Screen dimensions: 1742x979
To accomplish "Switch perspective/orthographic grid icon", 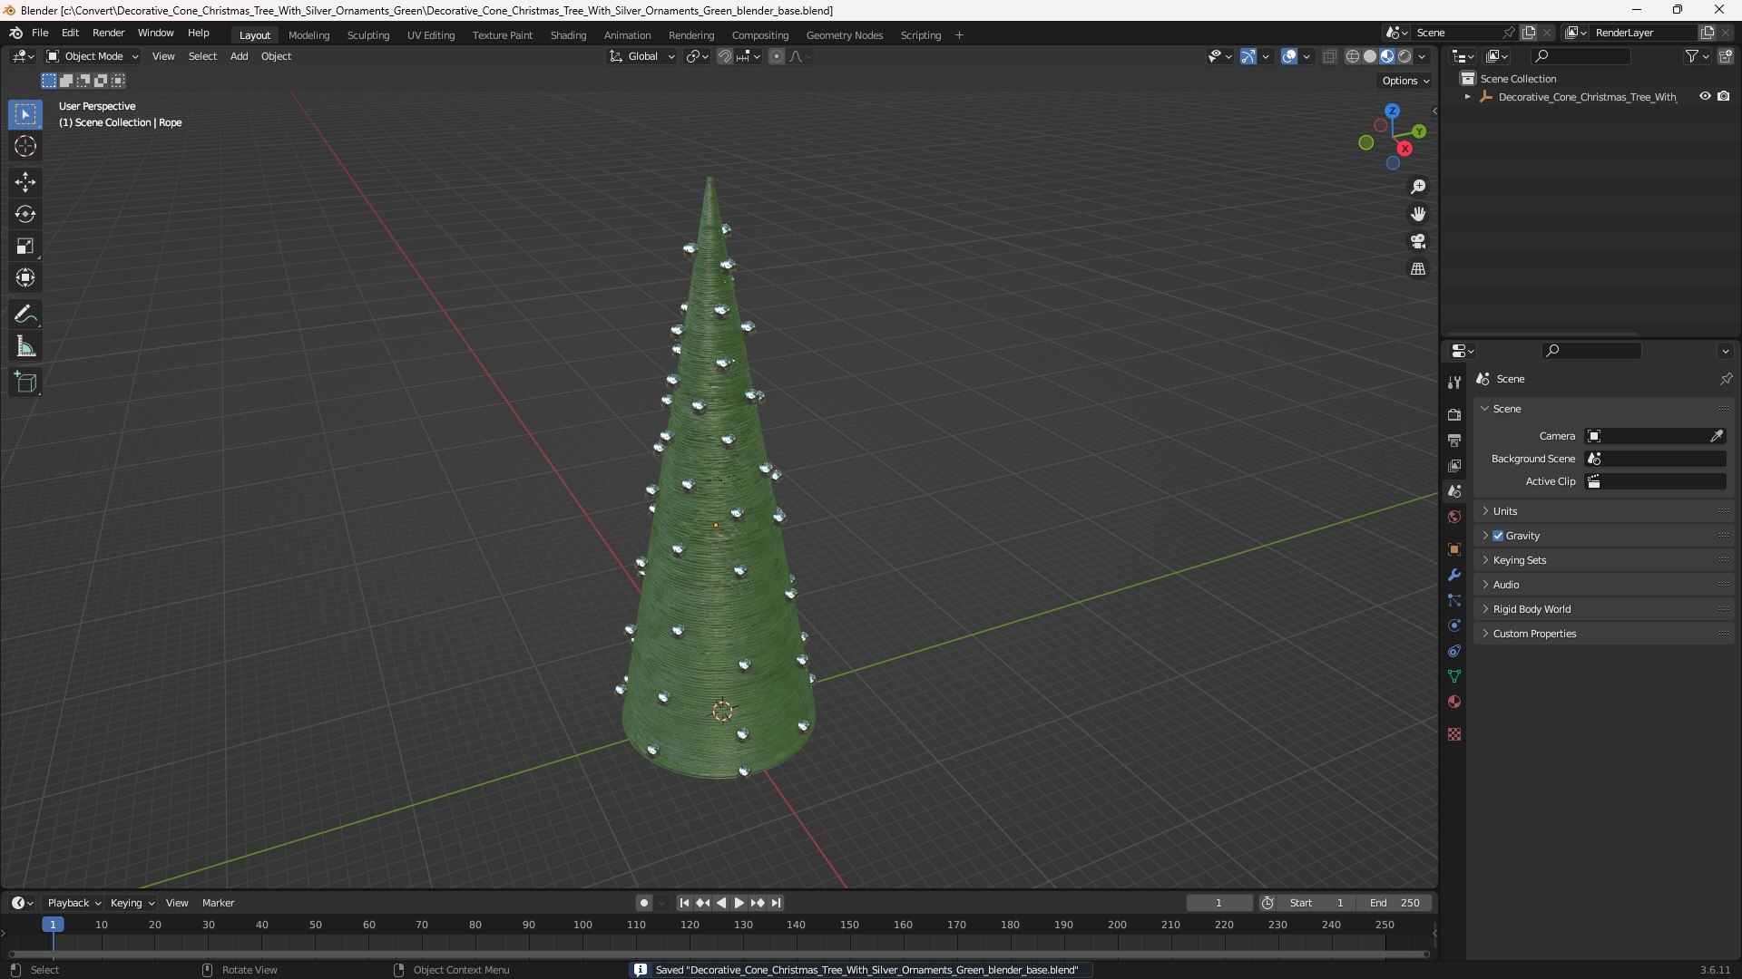I will (1418, 269).
